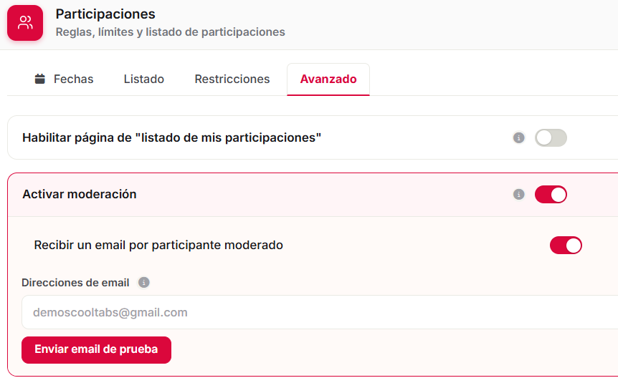Click the Habilitar página de listado label
Image resolution: width=618 pixels, height=388 pixels.
point(171,137)
